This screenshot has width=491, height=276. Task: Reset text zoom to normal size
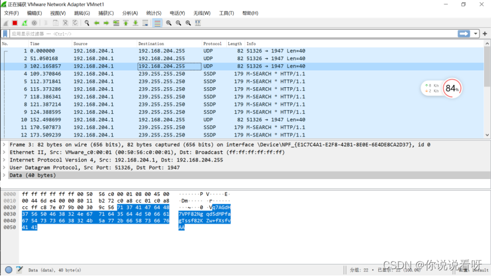188,23
